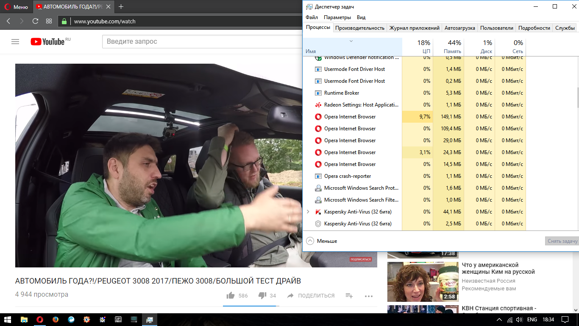579x326 pixels.
Task: Reload the current YouTube page
Action: tap(35, 21)
